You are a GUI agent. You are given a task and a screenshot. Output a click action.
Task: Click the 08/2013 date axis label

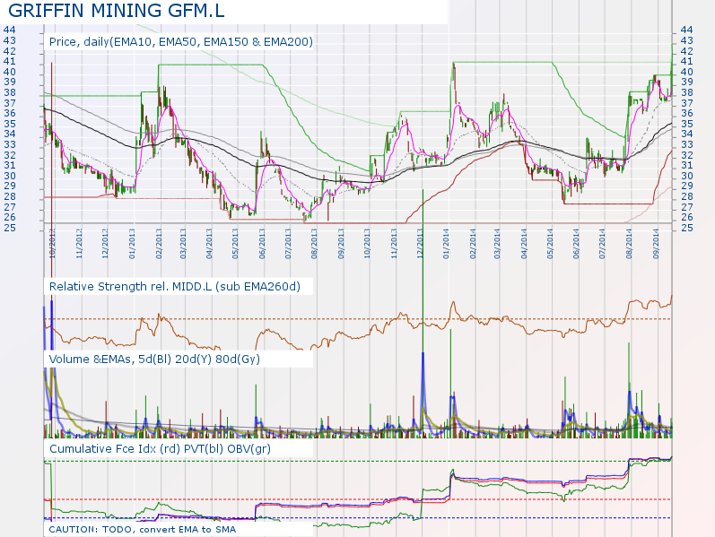315,244
